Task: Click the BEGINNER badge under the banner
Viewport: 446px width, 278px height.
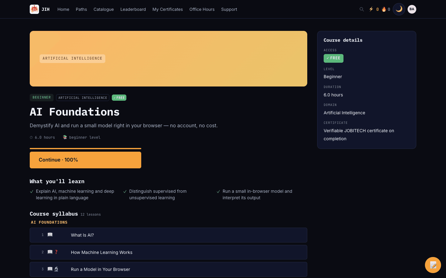Action: coord(42,98)
